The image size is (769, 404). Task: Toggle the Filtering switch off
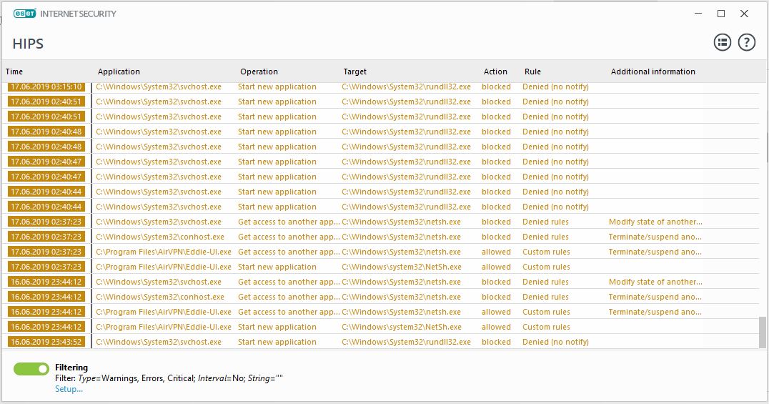tap(31, 368)
